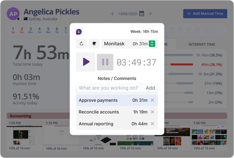This screenshot has width=234, height=158.
Task: Select day 3 Mon in the calendar strip
Action: 31,30
